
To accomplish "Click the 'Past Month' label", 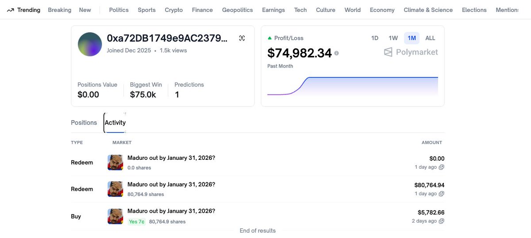I will coord(280,66).
